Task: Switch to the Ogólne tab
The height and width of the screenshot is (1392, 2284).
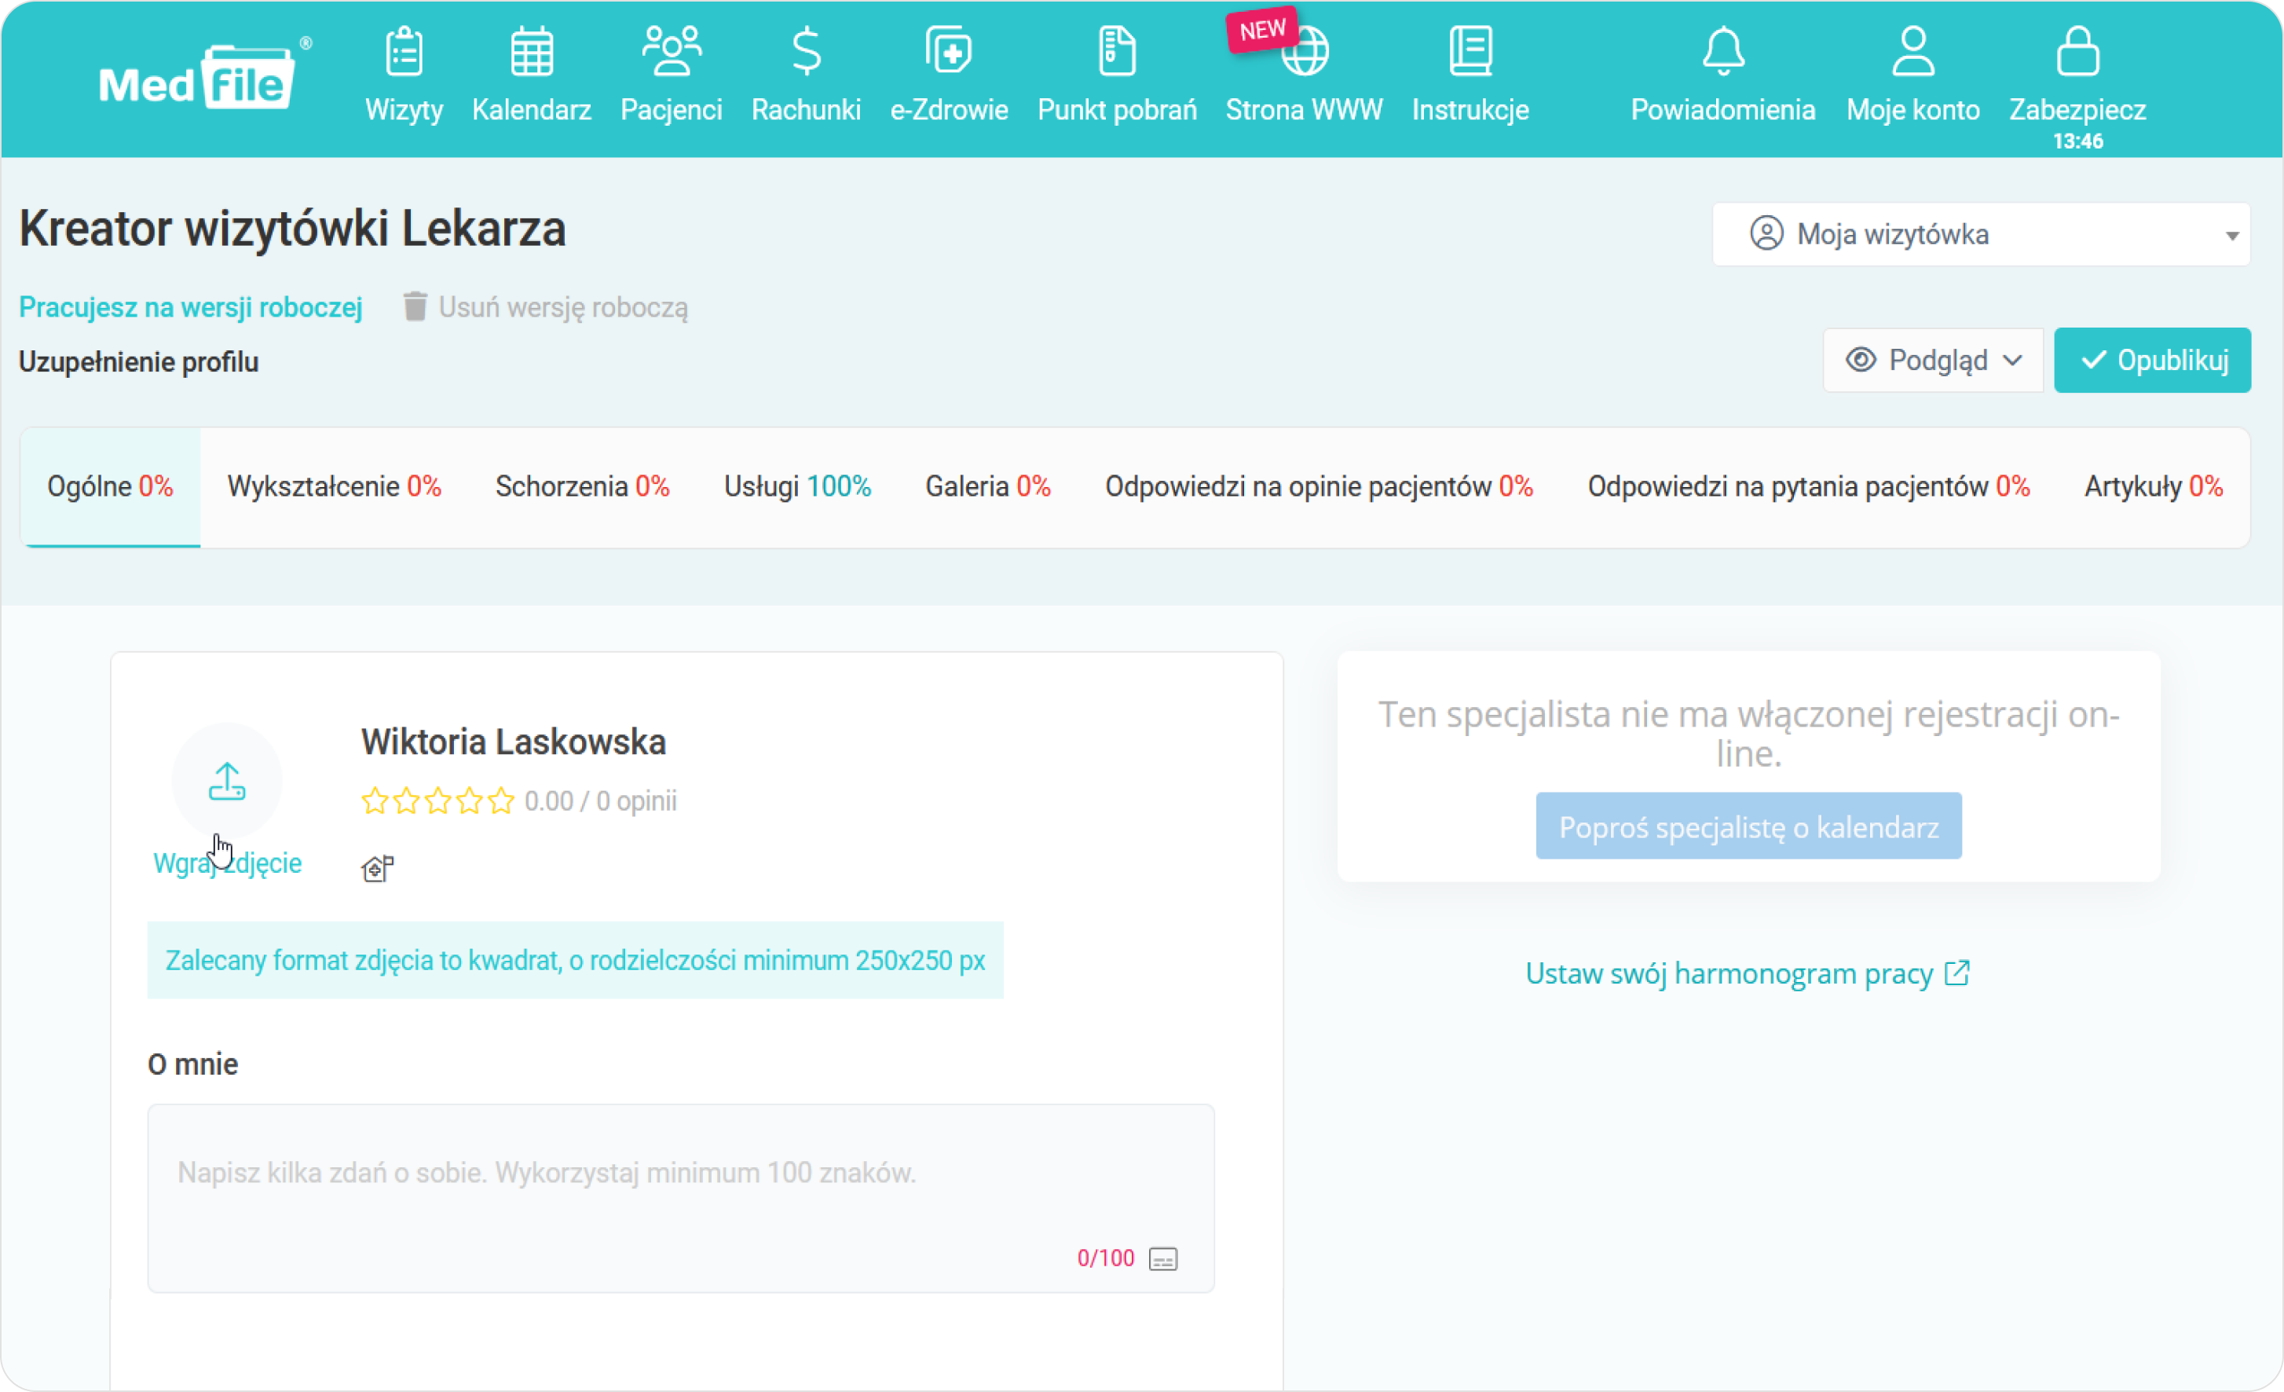Action: [110, 487]
